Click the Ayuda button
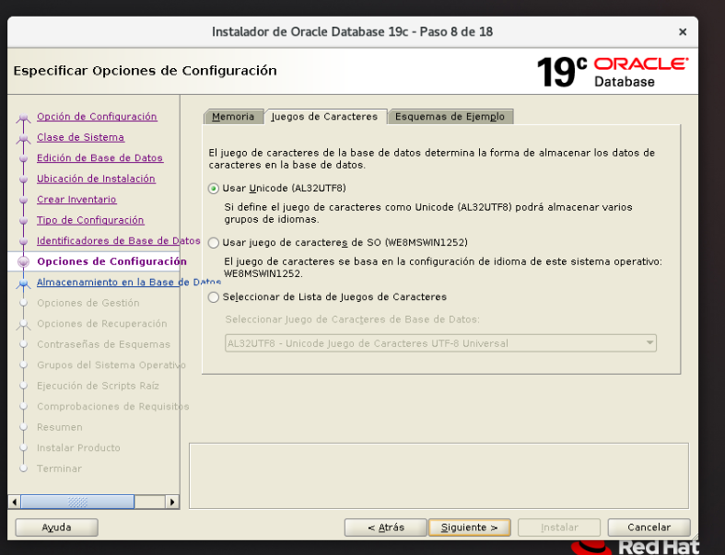Viewport: 725px width, 555px height. (56, 527)
